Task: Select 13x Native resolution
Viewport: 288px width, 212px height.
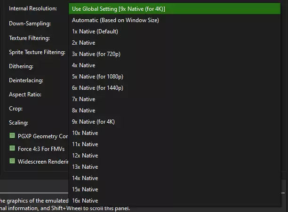Action: tap(175, 167)
